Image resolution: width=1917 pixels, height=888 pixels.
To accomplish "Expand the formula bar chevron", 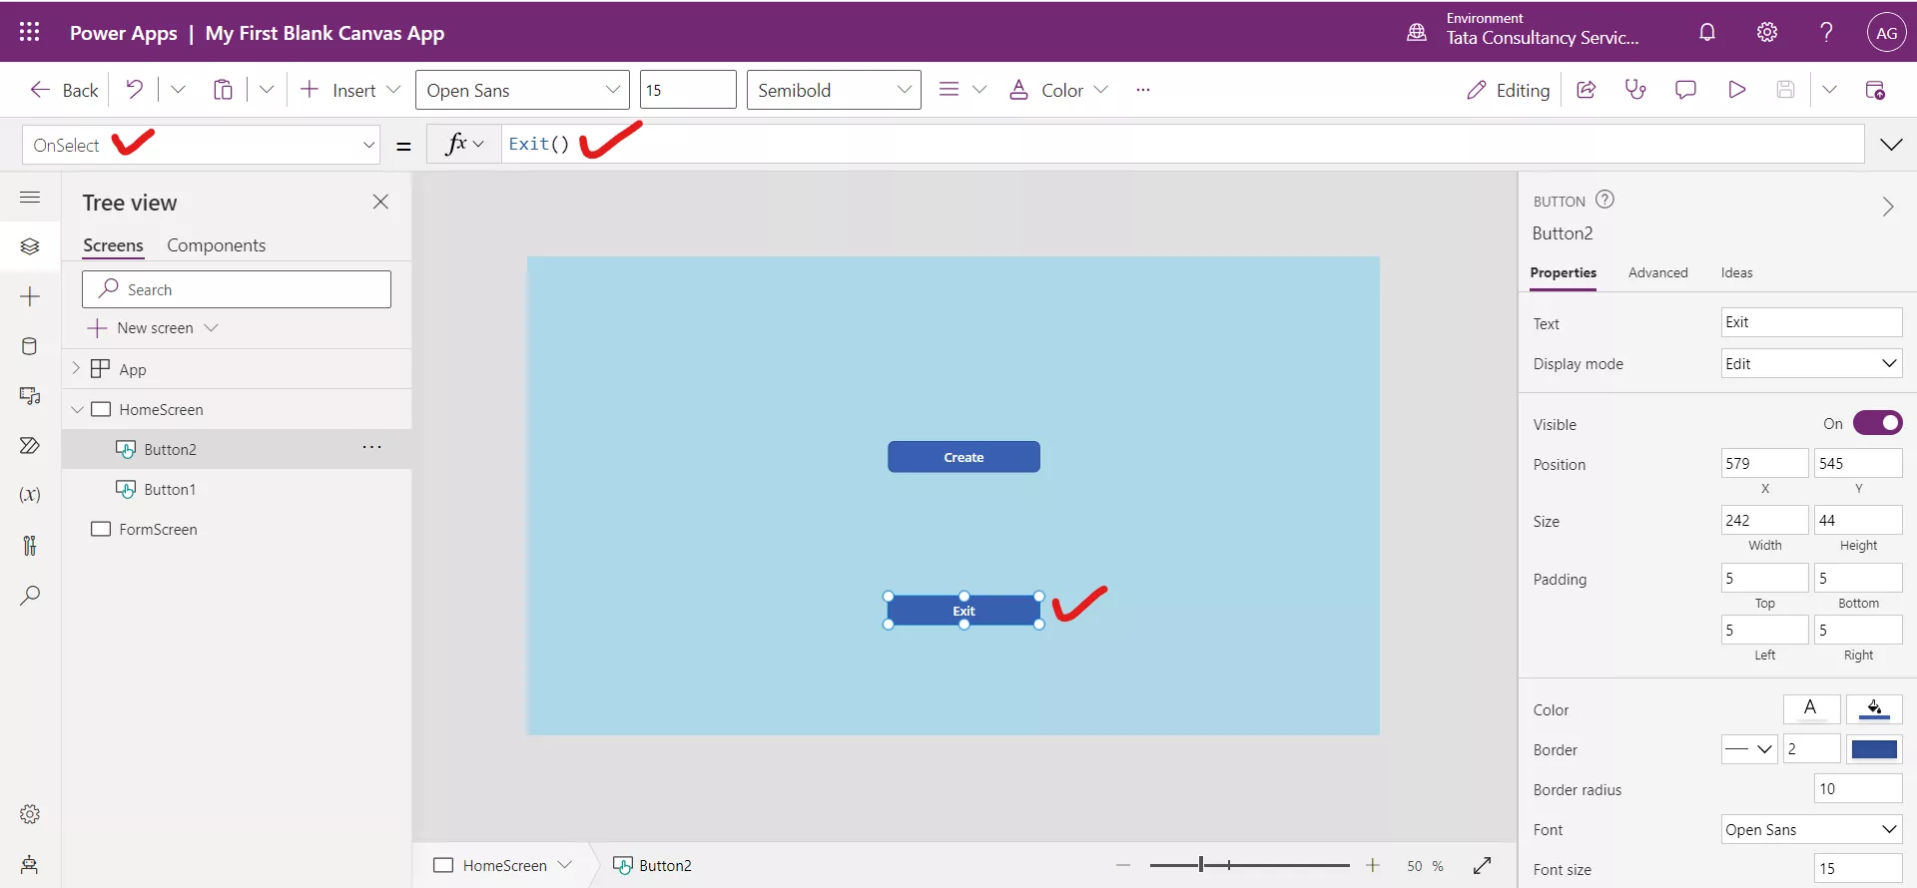I will click(x=1891, y=145).
